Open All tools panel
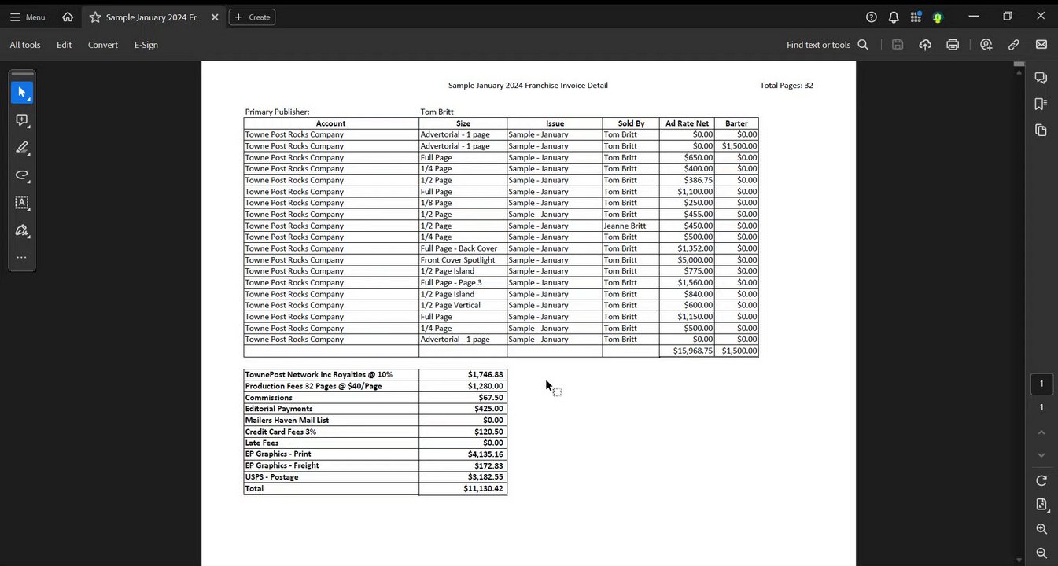 [x=25, y=45]
